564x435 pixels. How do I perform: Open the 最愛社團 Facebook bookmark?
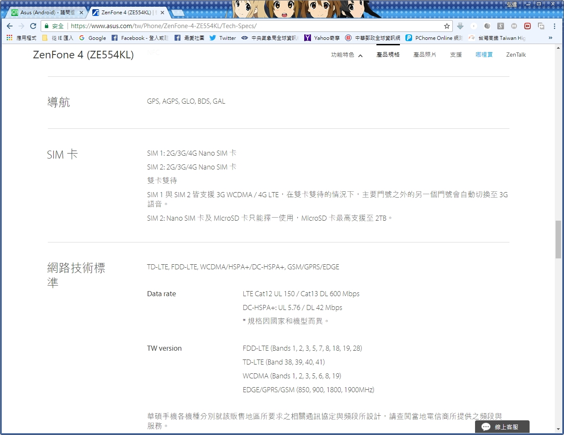[189, 38]
